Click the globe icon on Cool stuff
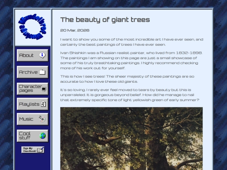Image resolution: width=227 pixels, height=170 pixels. 43,136
